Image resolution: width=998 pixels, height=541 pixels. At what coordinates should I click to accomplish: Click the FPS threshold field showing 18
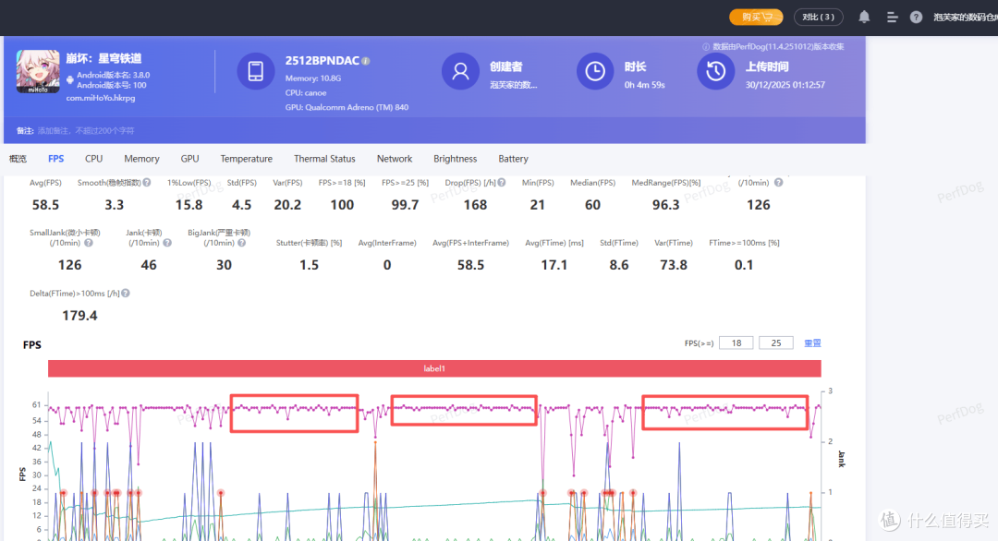click(x=736, y=343)
